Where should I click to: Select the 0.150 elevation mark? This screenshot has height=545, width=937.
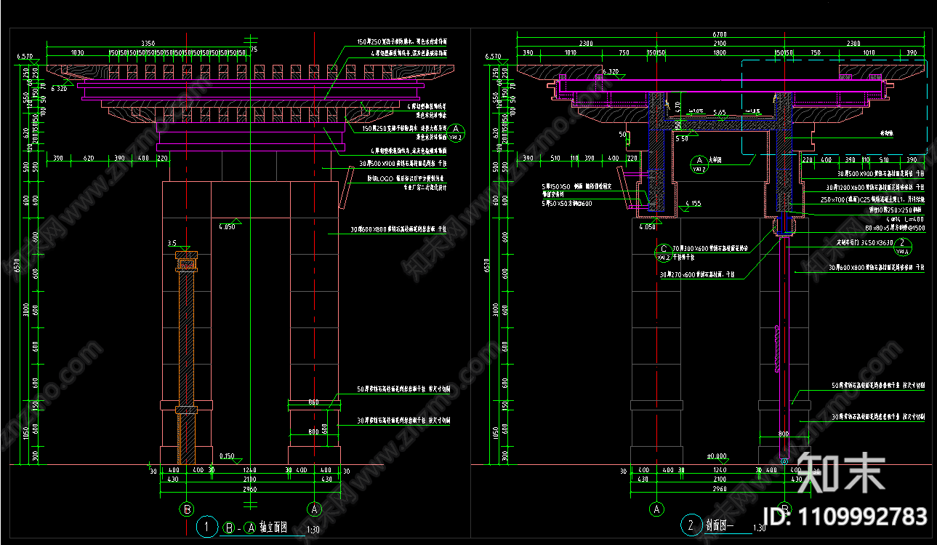click(228, 456)
